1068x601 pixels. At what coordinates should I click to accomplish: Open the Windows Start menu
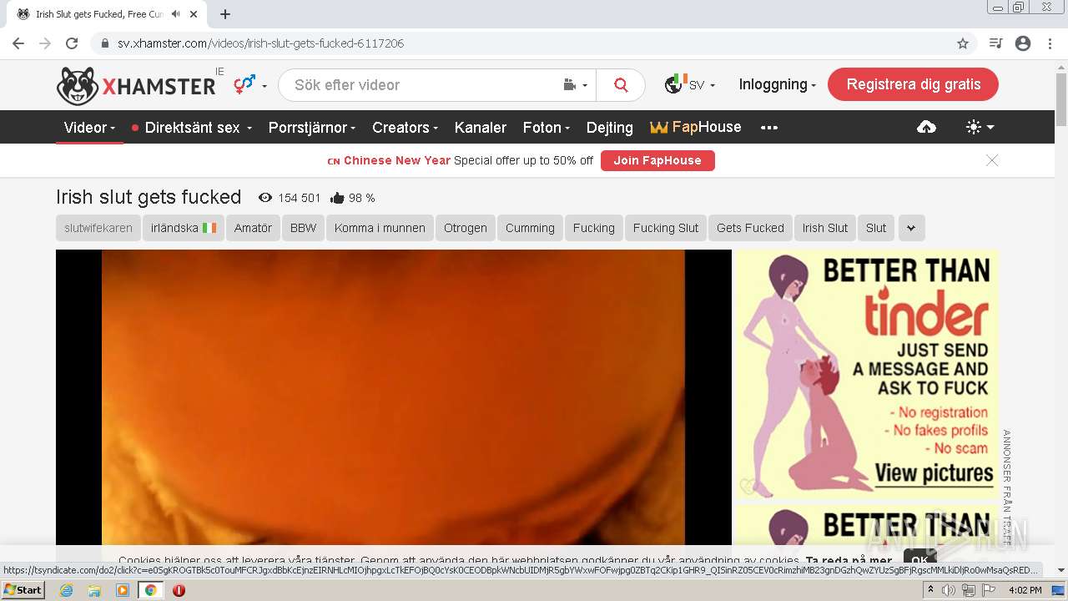coord(23,590)
